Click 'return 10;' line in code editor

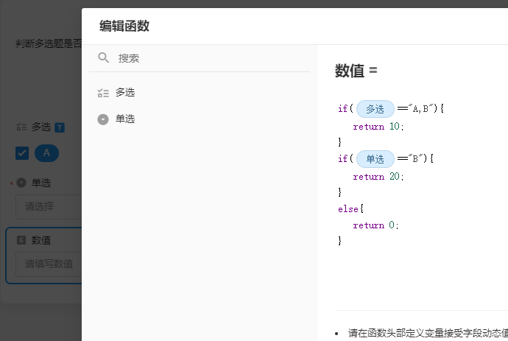pyautogui.click(x=378, y=127)
